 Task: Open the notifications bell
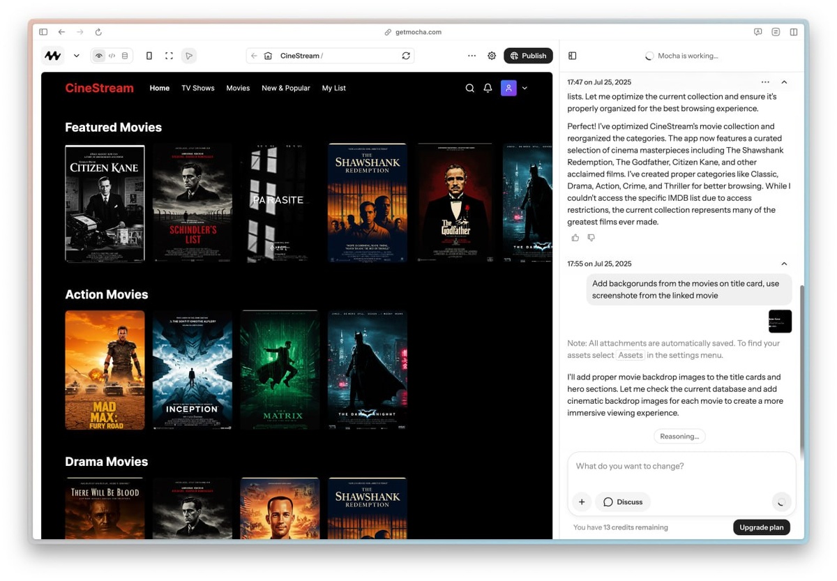click(x=488, y=88)
